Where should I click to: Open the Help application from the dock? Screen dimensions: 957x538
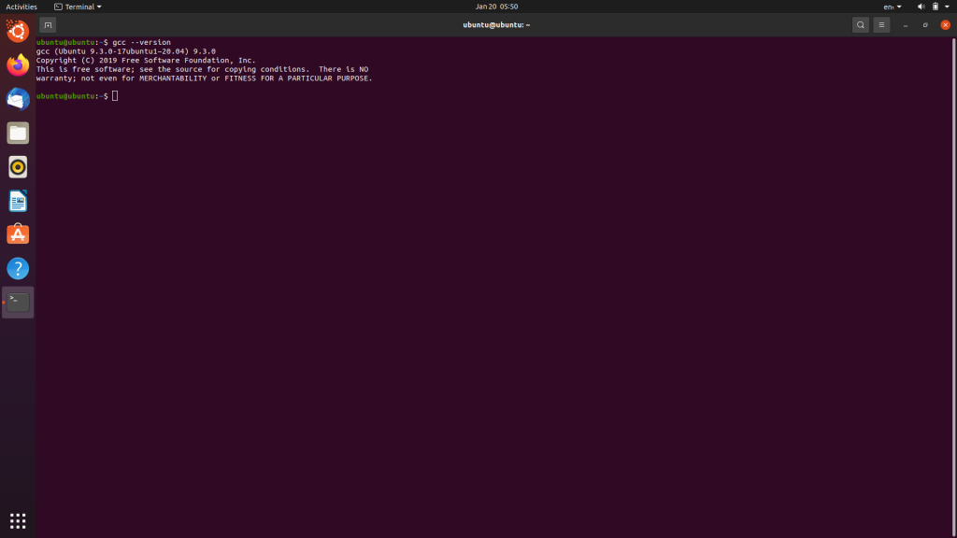[x=17, y=268]
